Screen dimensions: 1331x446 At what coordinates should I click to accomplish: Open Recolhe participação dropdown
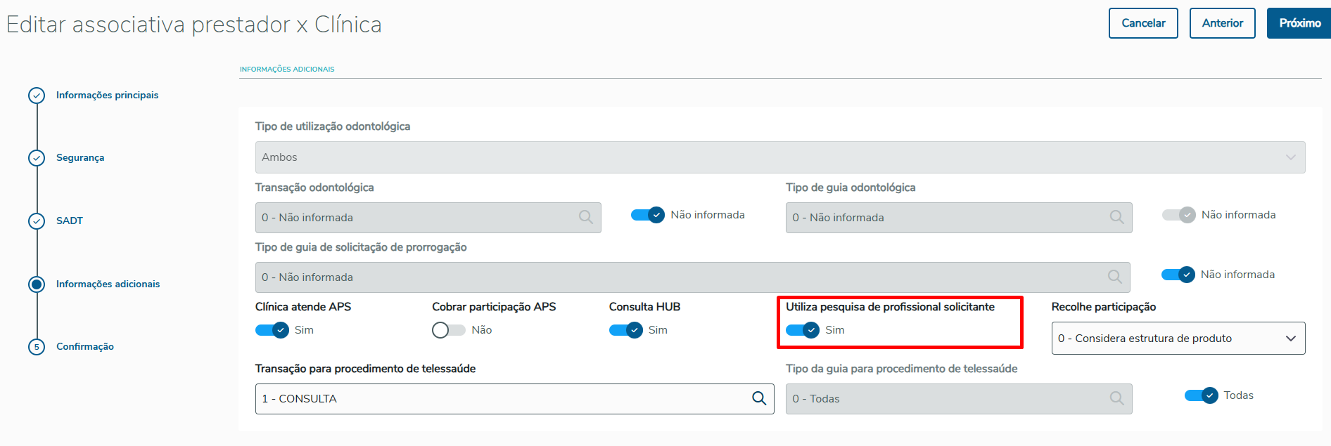pyautogui.click(x=1178, y=339)
